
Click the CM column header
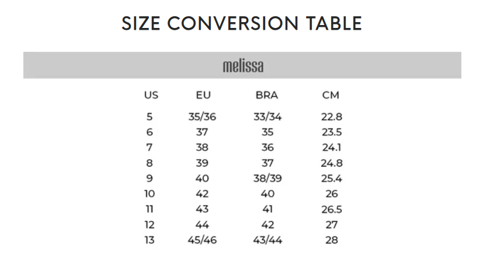coord(331,95)
